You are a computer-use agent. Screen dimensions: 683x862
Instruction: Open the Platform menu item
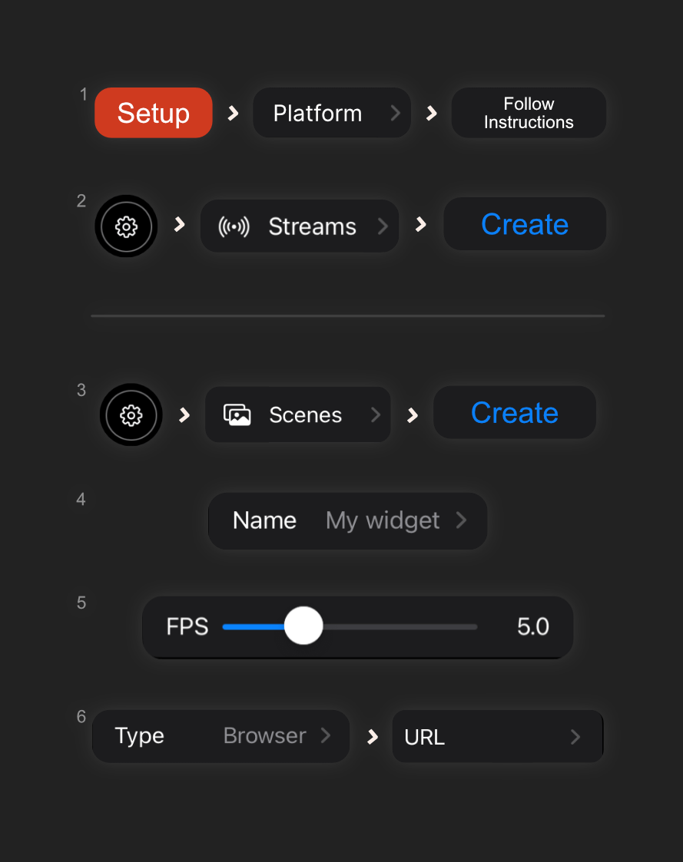tap(317, 113)
